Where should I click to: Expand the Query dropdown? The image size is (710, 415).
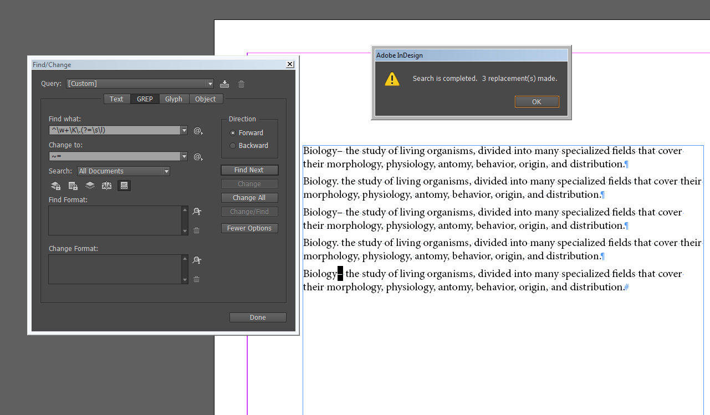210,84
